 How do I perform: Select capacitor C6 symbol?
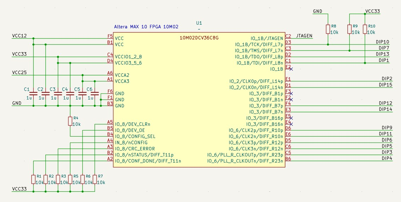click(94, 94)
